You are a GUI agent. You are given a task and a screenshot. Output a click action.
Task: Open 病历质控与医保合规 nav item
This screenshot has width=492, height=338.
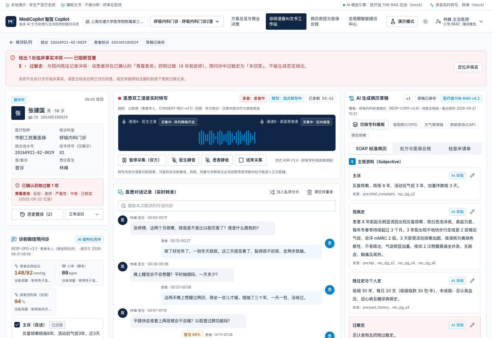coord(325,22)
